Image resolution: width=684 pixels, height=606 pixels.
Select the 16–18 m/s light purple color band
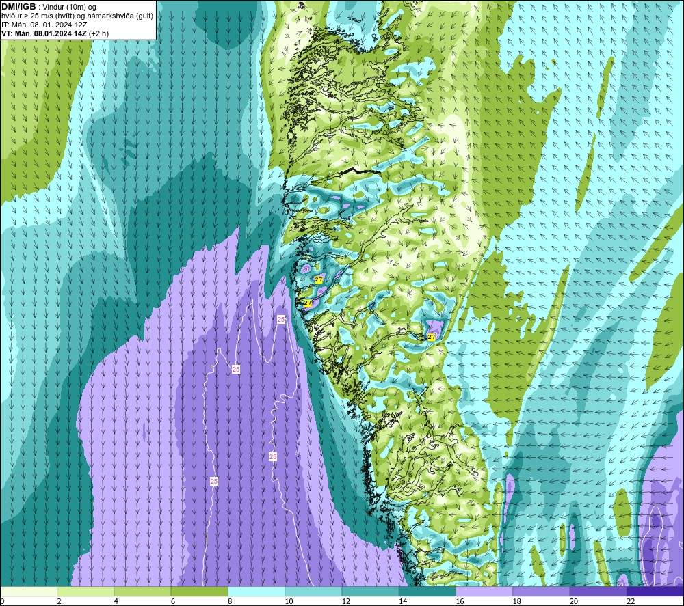[x=484, y=591]
